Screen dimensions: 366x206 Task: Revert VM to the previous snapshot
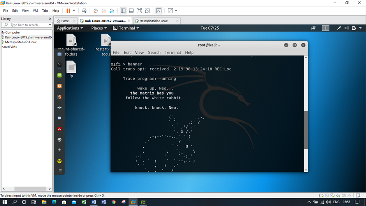tap(104, 11)
